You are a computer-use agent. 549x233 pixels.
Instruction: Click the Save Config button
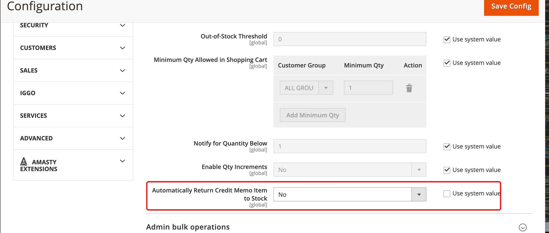pos(511,7)
